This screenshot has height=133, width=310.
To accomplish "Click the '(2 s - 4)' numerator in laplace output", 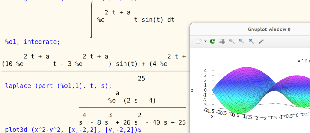I will pyautogui.click(x=140, y=101).
